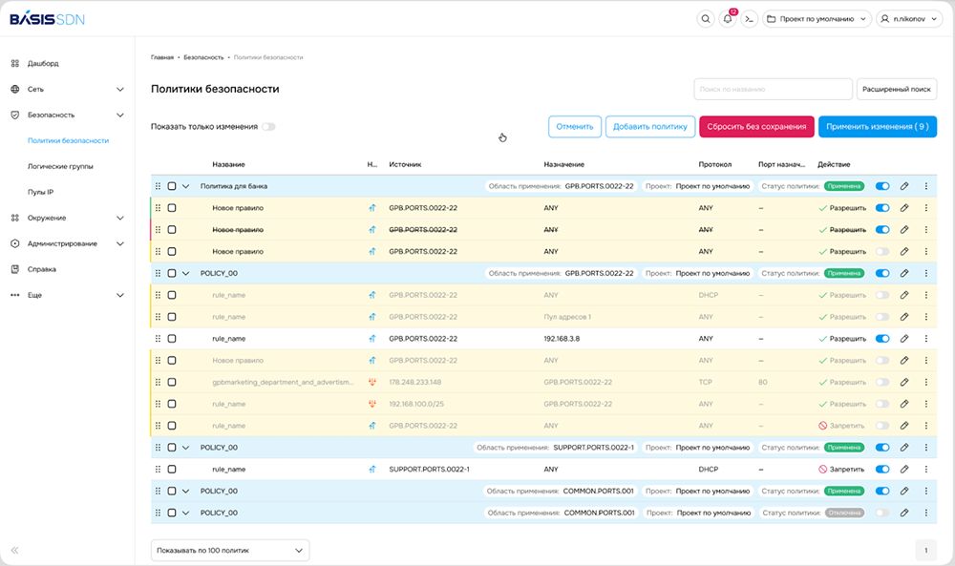Collapse the Политика для банка policy chevron
955x566 pixels.
click(186, 186)
